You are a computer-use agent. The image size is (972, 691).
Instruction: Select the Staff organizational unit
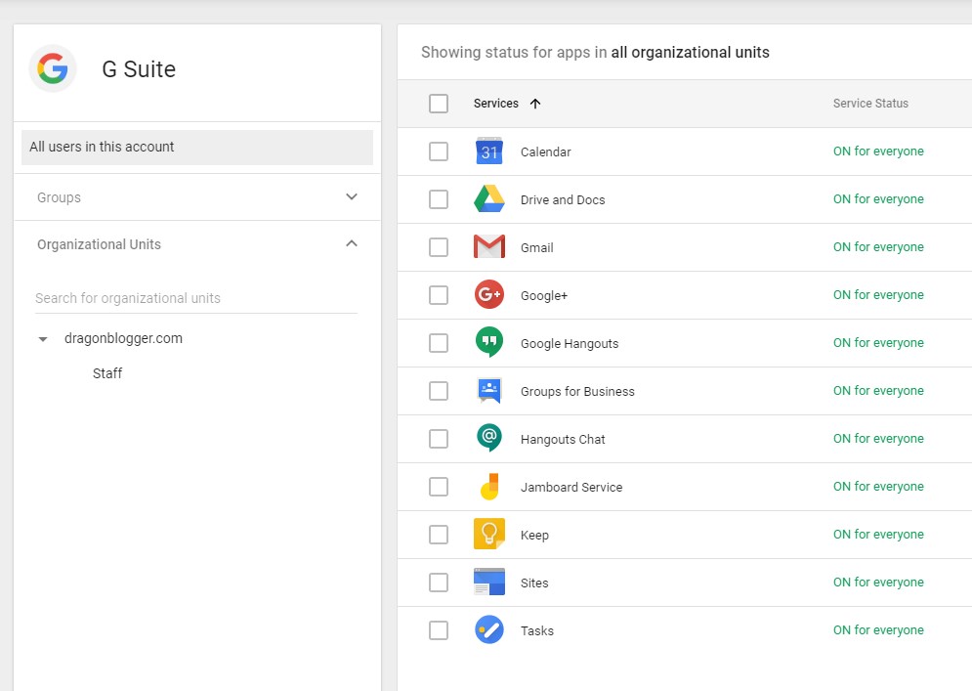pyautogui.click(x=107, y=373)
